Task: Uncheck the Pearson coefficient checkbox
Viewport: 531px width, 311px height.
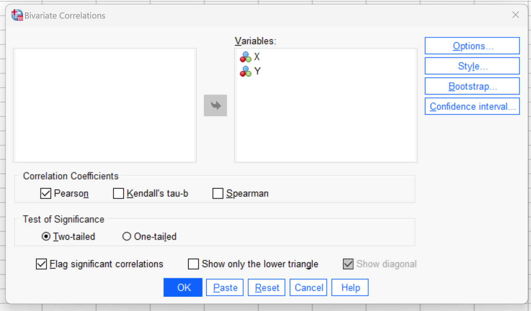Action: (46, 193)
